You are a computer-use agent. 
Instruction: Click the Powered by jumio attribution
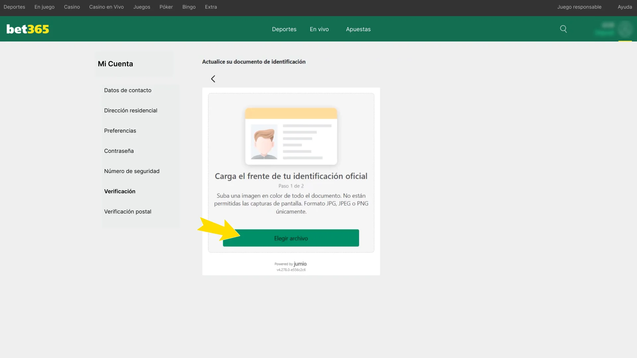pyautogui.click(x=291, y=264)
